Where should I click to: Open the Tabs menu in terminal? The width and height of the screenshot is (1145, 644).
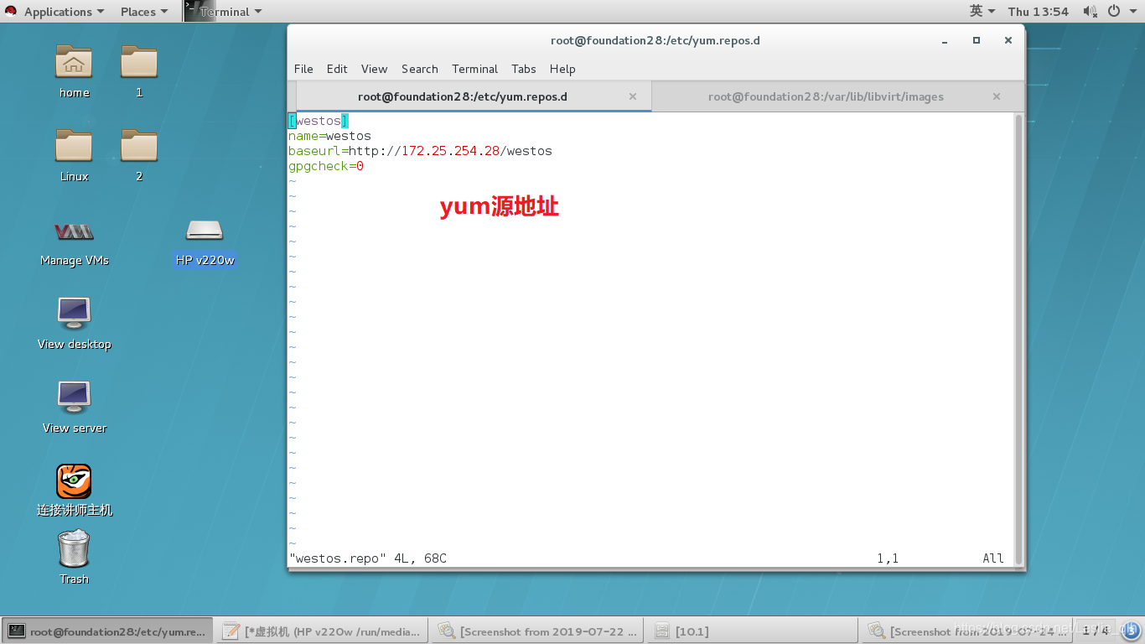(523, 69)
